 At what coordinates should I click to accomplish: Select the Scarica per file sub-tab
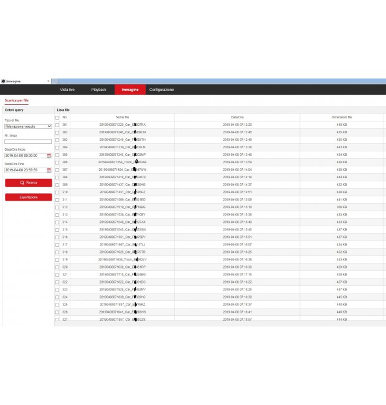coord(16,100)
